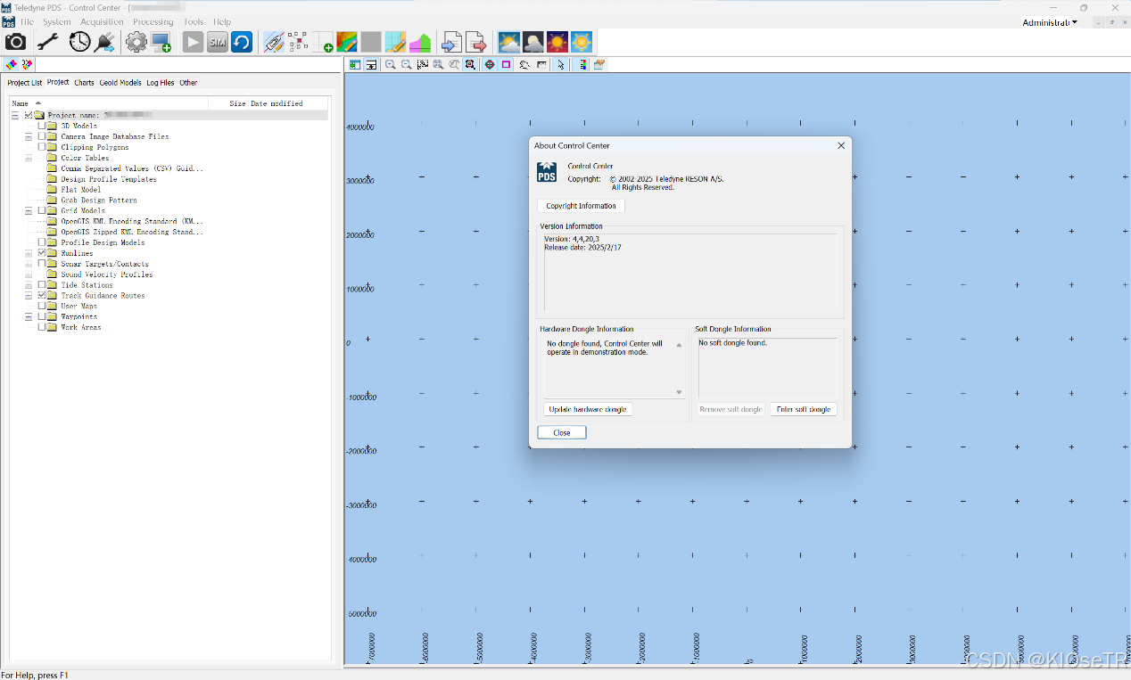Click the node route diagram icon

[x=298, y=42]
